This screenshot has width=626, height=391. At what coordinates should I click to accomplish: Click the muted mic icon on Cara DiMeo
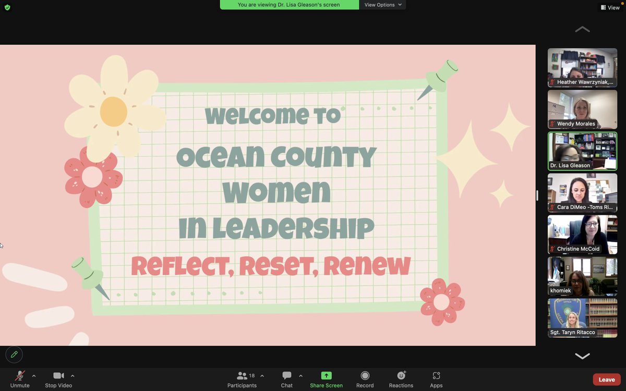(x=552, y=207)
